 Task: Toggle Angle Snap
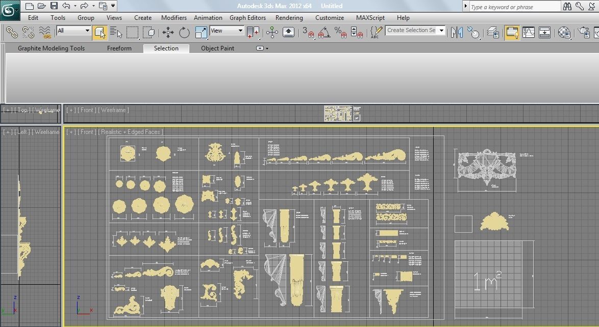324,33
